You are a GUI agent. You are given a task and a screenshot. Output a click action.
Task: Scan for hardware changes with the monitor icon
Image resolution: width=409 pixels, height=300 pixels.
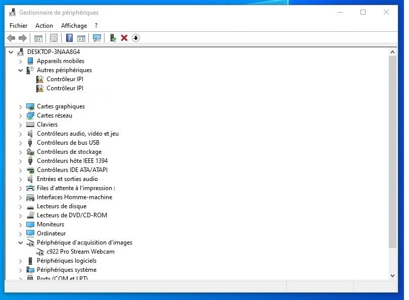(x=97, y=38)
